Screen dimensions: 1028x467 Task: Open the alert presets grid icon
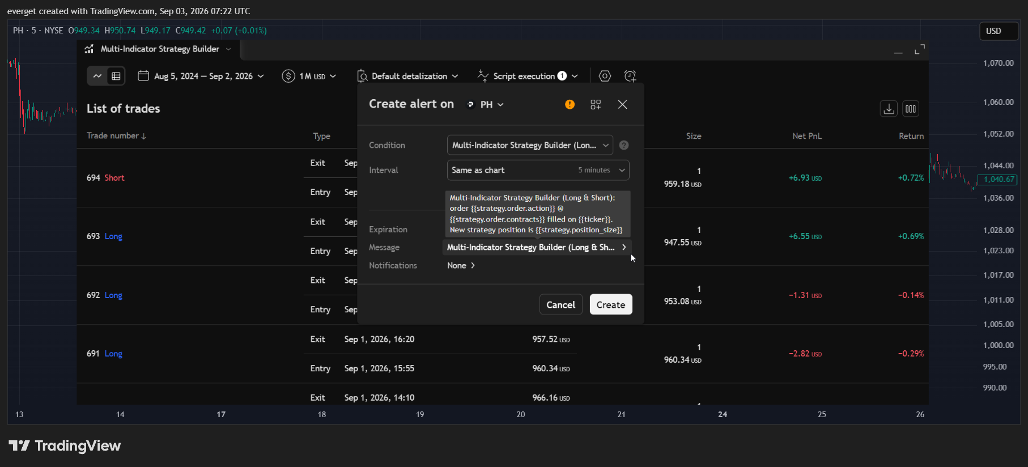[596, 104]
